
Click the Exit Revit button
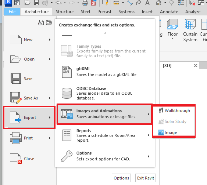pyautogui.click(x=146, y=178)
